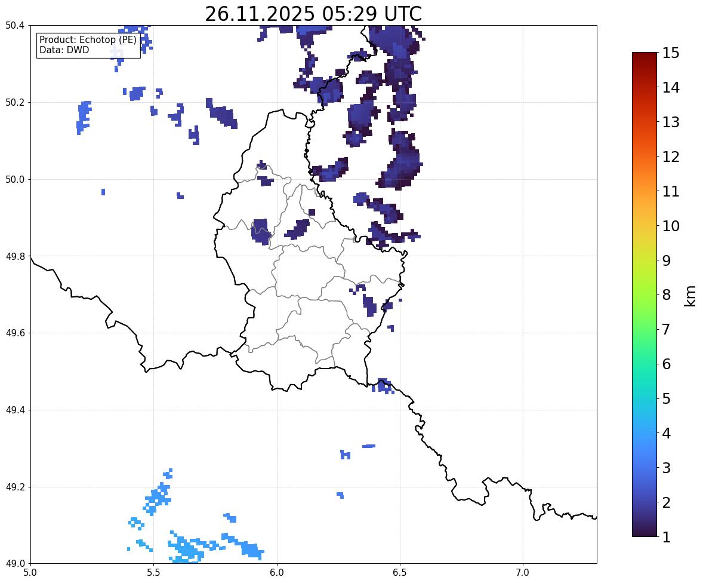Click the colorbar tick label 13
This screenshot has height=583, width=703.
pos(671,122)
